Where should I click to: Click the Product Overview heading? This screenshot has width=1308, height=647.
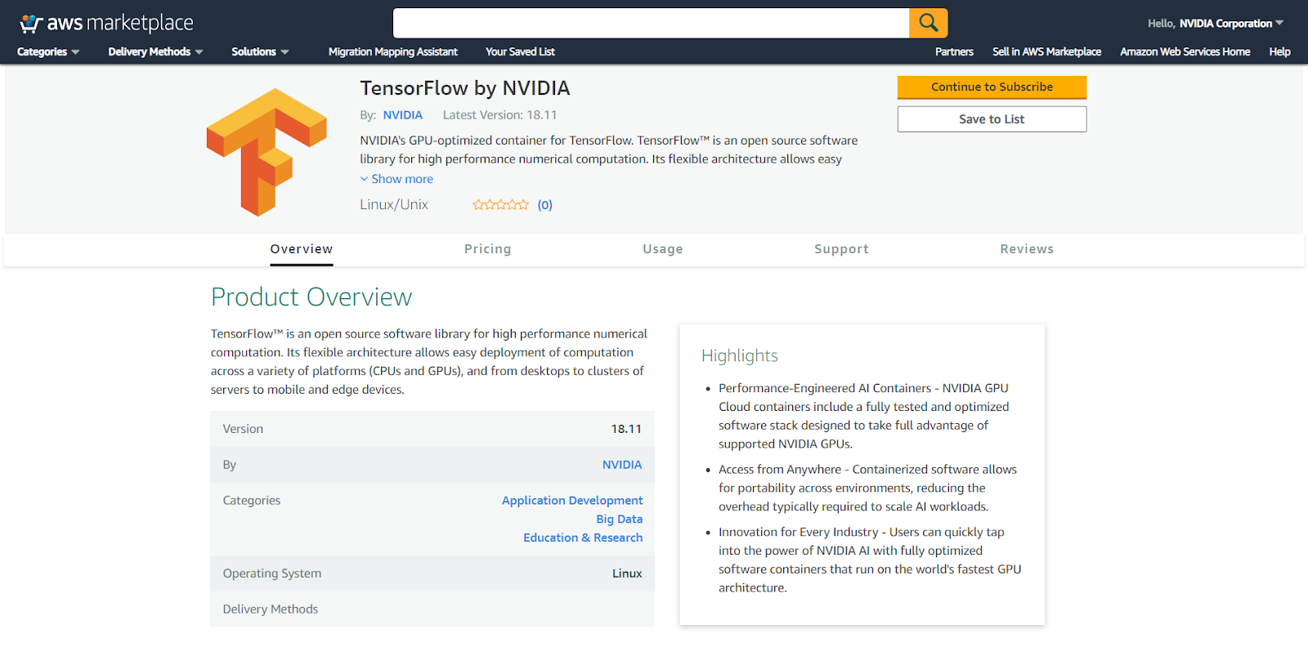point(311,297)
